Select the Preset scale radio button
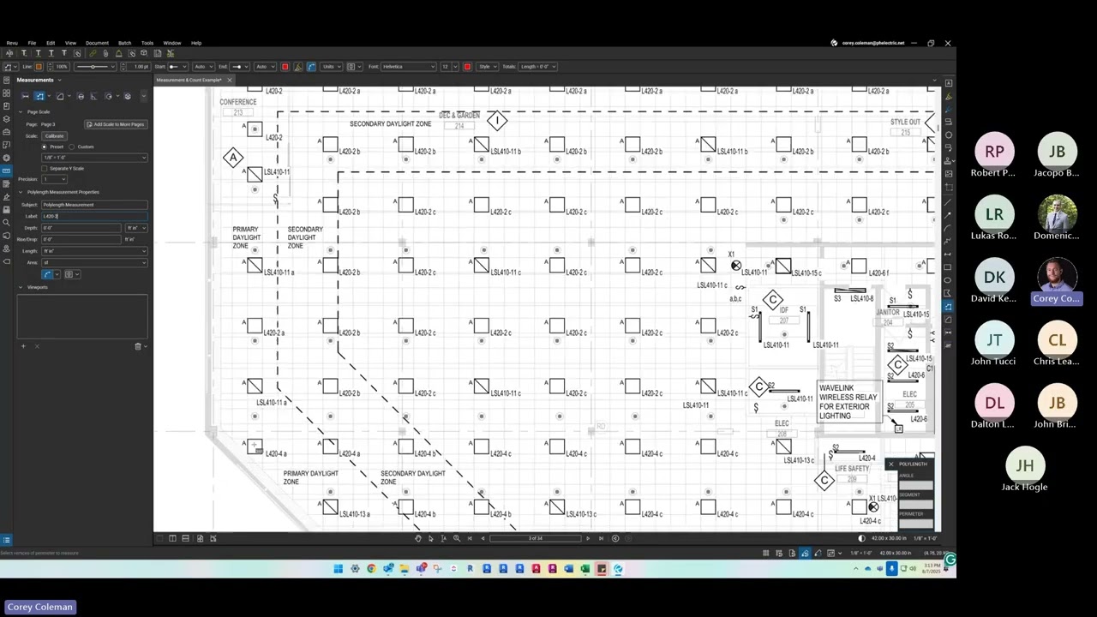The width and height of the screenshot is (1097, 617). pos(45,147)
